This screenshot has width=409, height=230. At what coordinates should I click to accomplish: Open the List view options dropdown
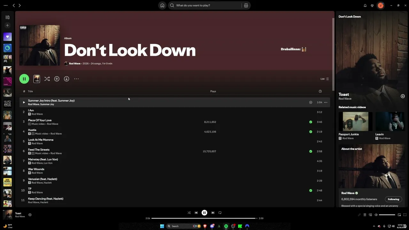click(x=325, y=79)
